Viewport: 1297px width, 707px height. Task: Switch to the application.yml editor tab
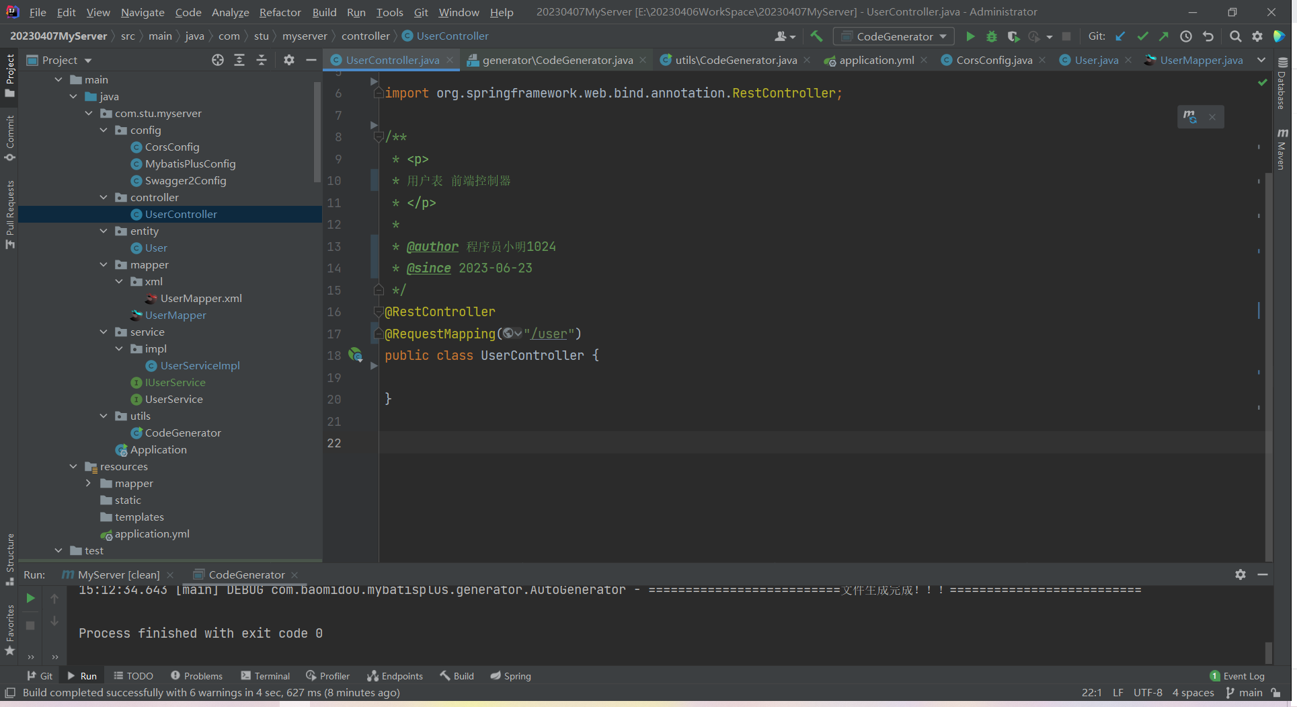[876, 60]
